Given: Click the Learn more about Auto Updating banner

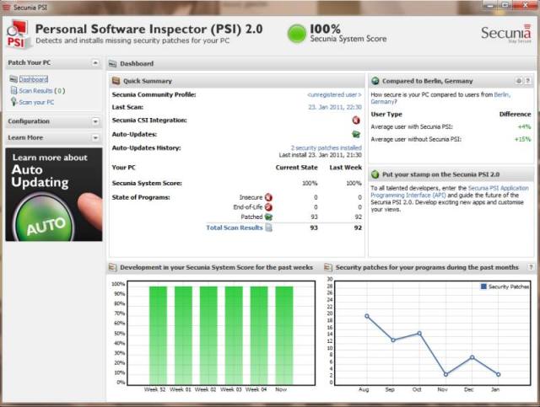Looking at the screenshot, I should [54, 195].
